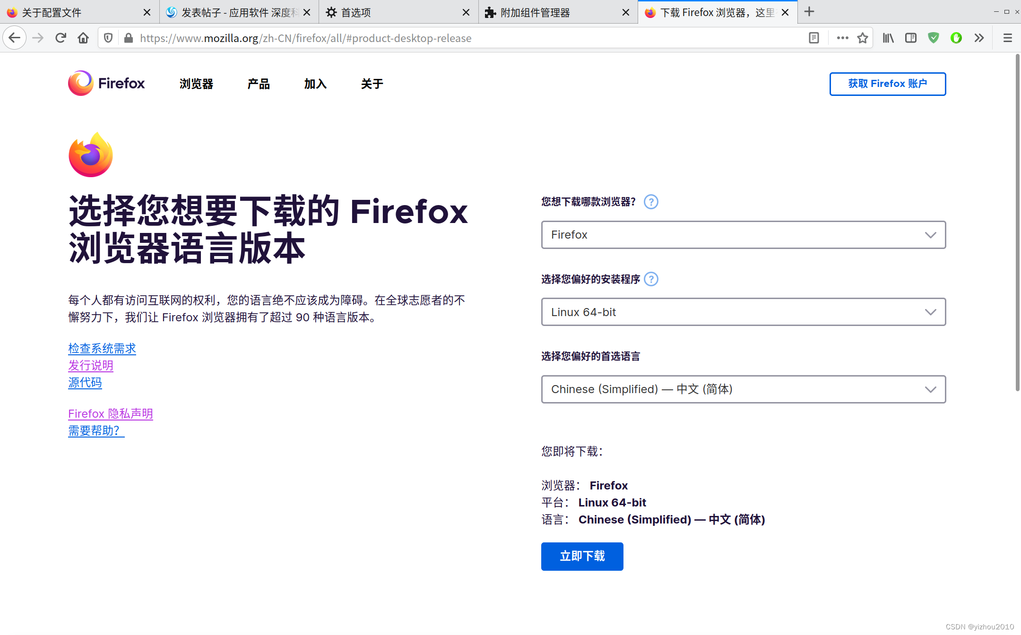Click help icon beside browser question
The width and height of the screenshot is (1021, 635).
651,202
